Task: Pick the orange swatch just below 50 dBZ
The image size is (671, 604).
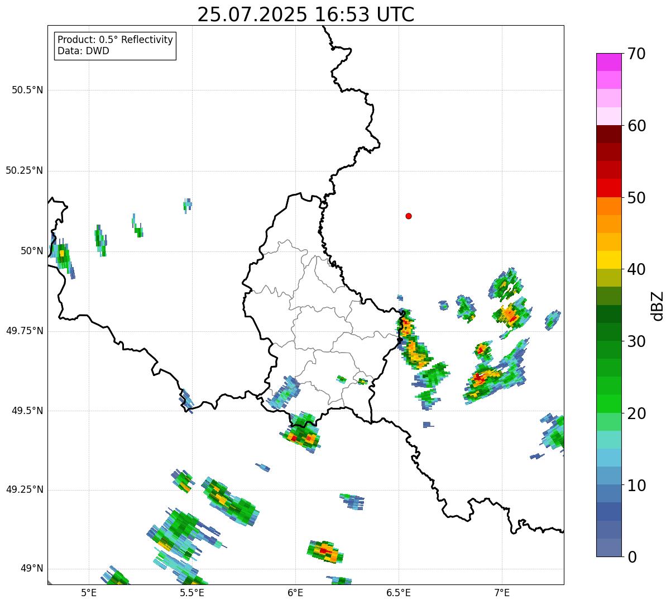Action: [609, 206]
